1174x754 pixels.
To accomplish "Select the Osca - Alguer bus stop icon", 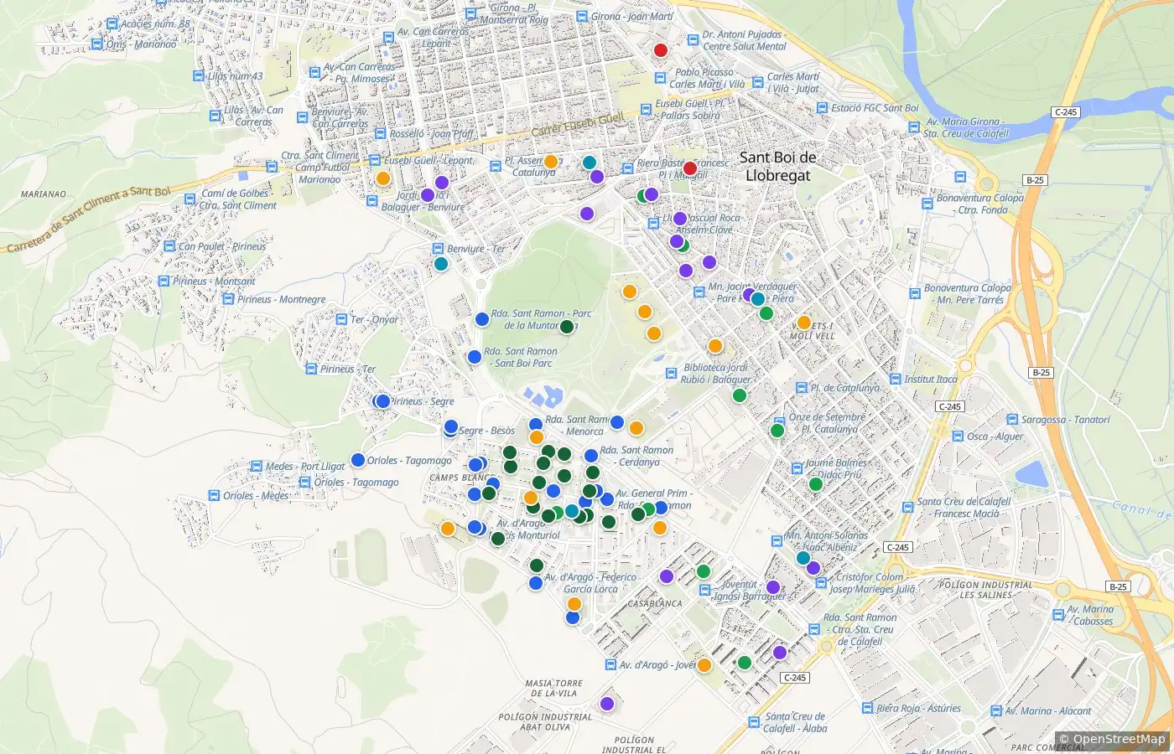I will click(x=957, y=436).
